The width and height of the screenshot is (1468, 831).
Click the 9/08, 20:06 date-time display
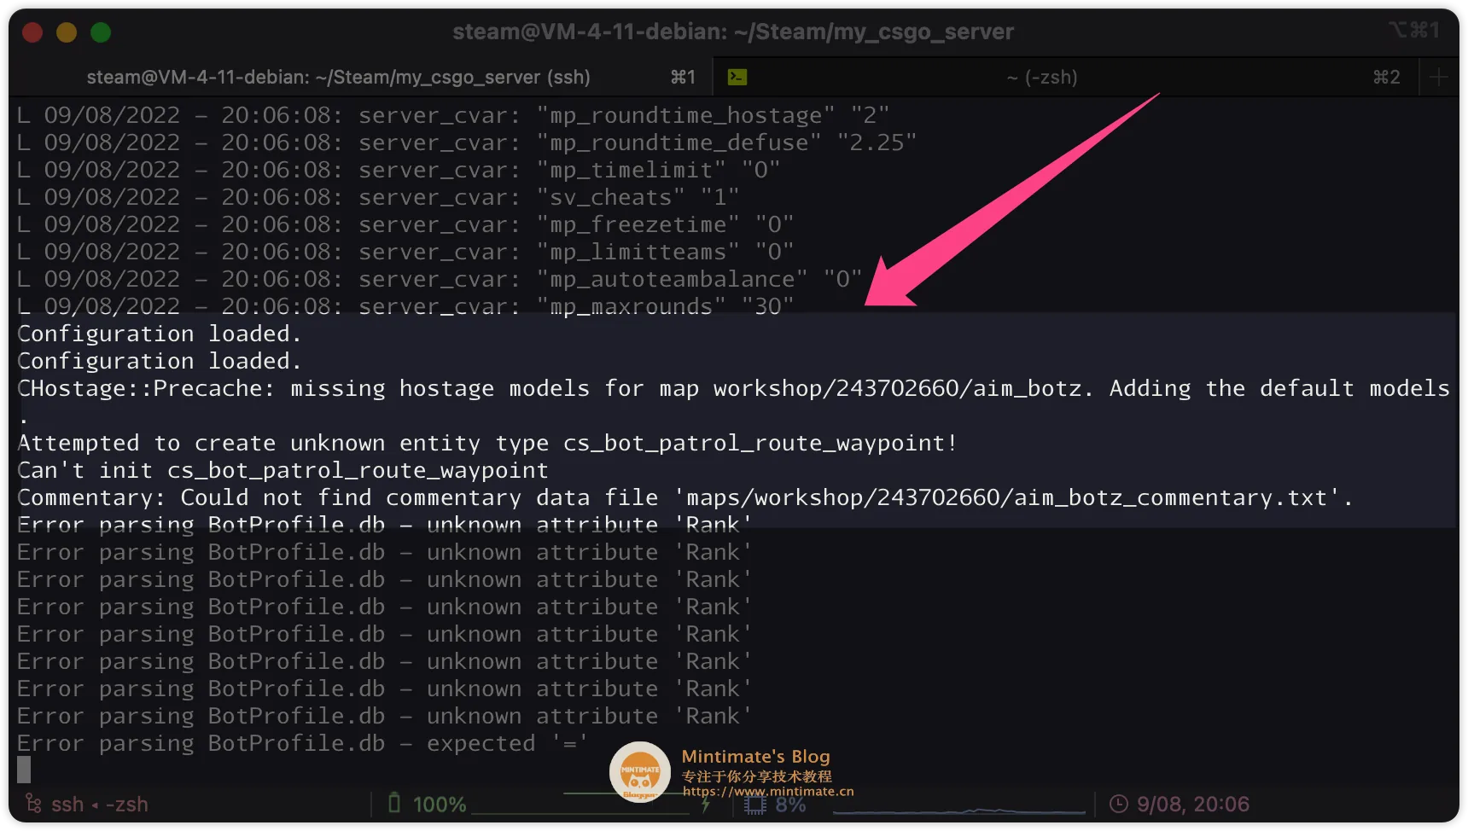tap(1192, 804)
